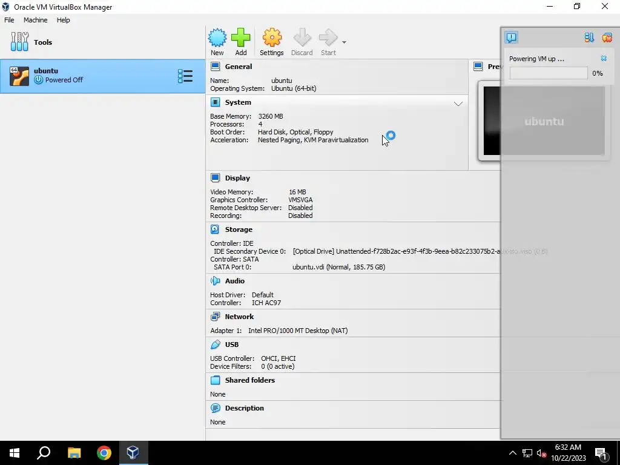Viewport: 620px width, 465px height.
Task: Open Settings with the gear icon
Action: click(272, 38)
